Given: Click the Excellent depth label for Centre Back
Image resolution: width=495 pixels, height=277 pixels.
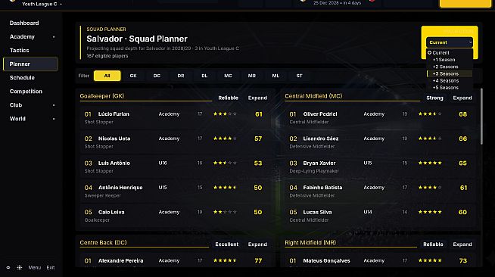Looking at the screenshot, I should (226, 244).
